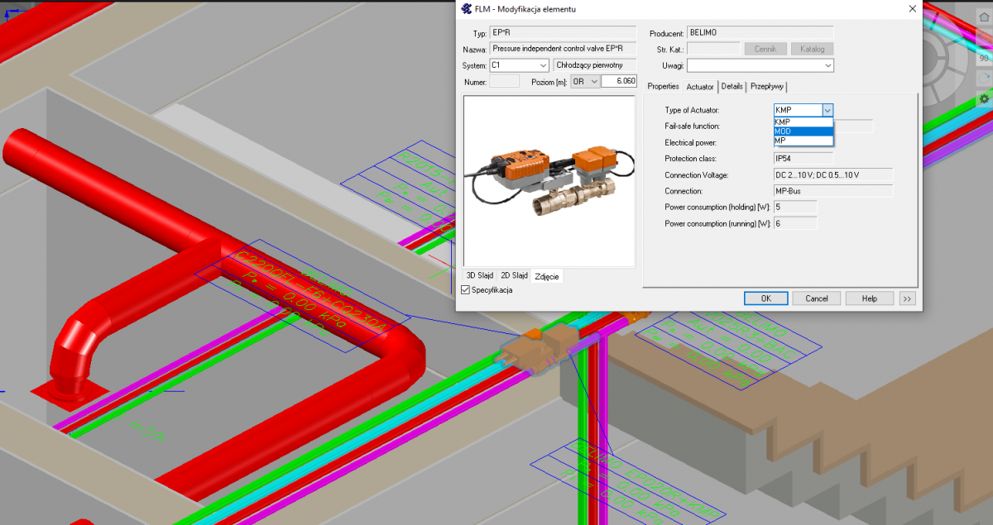Viewport: 993px width, 525px height.
Task: Switch to the 3D Slajd tab
Action: pyautogui.click(x=480, y=275)
